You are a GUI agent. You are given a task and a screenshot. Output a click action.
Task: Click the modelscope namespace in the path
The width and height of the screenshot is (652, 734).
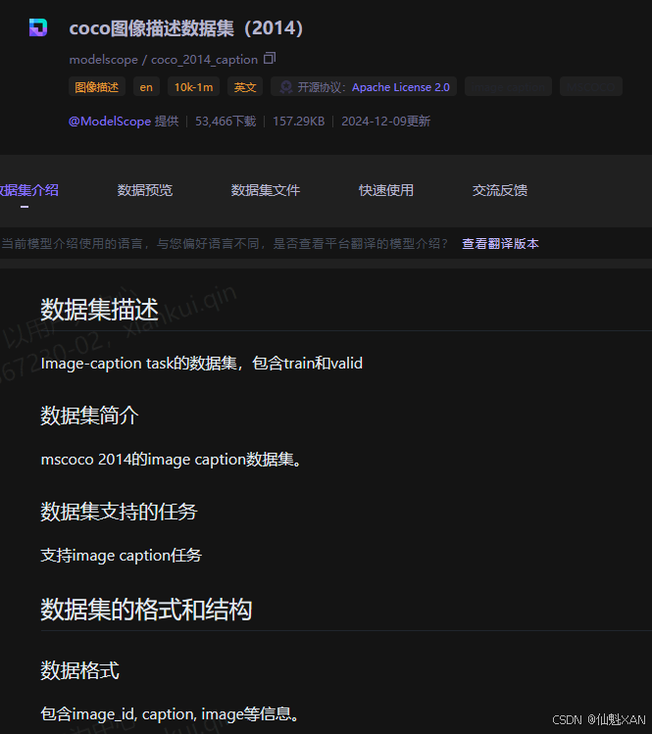tap(104, 60)
